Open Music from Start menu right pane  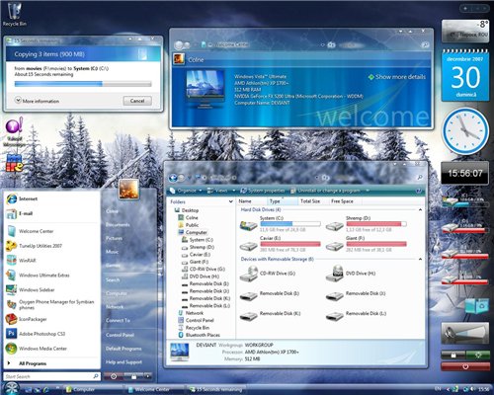tap(112, 252)
